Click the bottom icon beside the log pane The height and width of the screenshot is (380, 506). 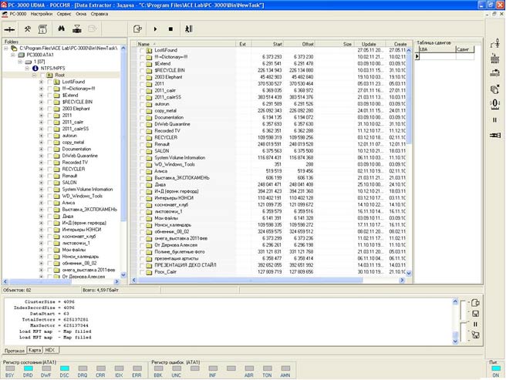tap(475, 335)
